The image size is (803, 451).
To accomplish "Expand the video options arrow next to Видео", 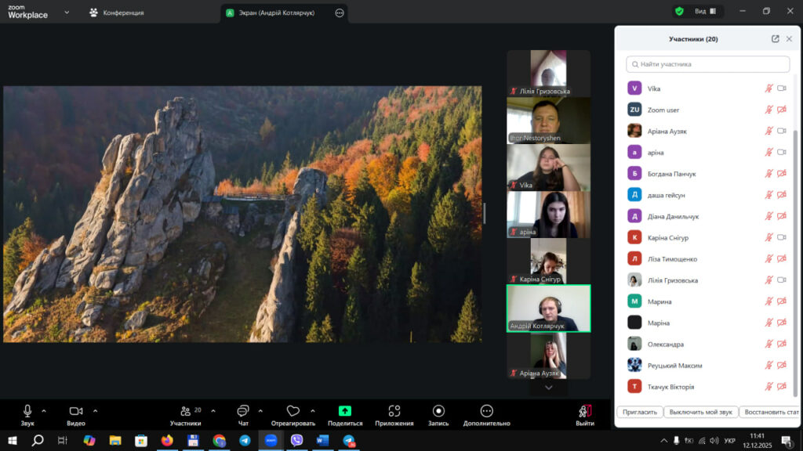I will [96, 410].
